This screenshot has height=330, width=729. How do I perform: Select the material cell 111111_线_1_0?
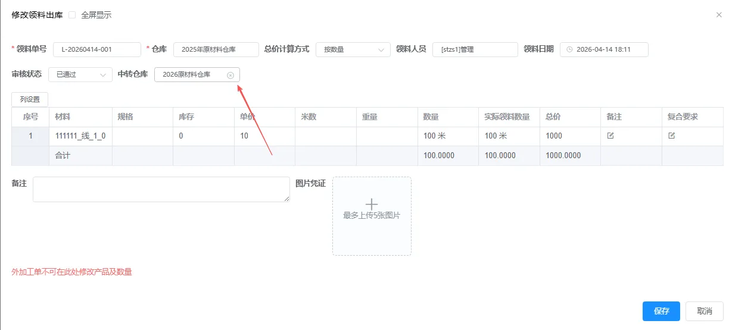(x=80, y=136)
